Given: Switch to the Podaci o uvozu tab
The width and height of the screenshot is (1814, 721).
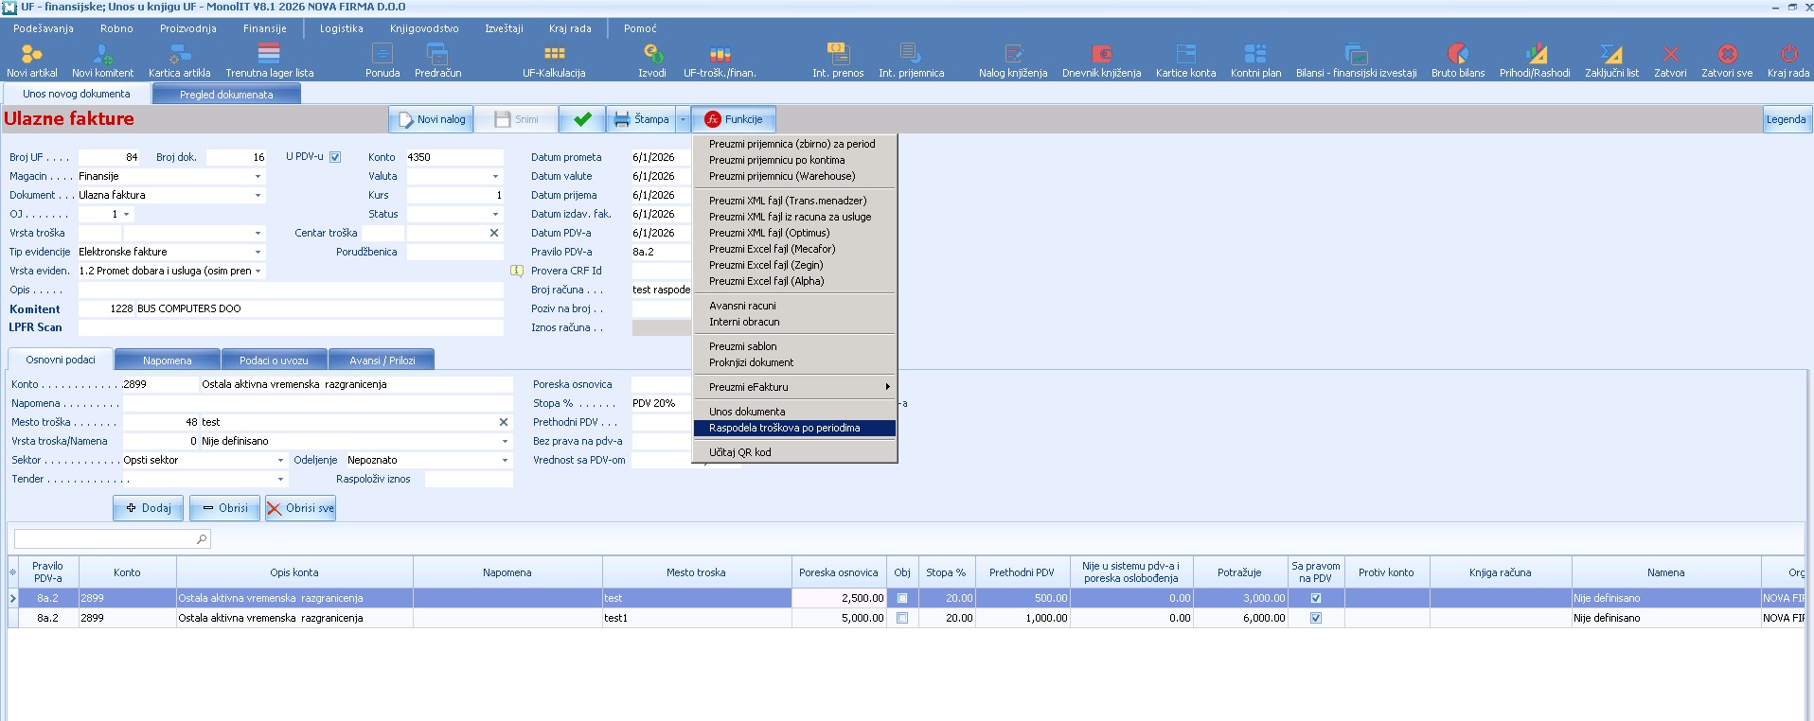Looking at the screenshot, I should (x=274, y=360).
